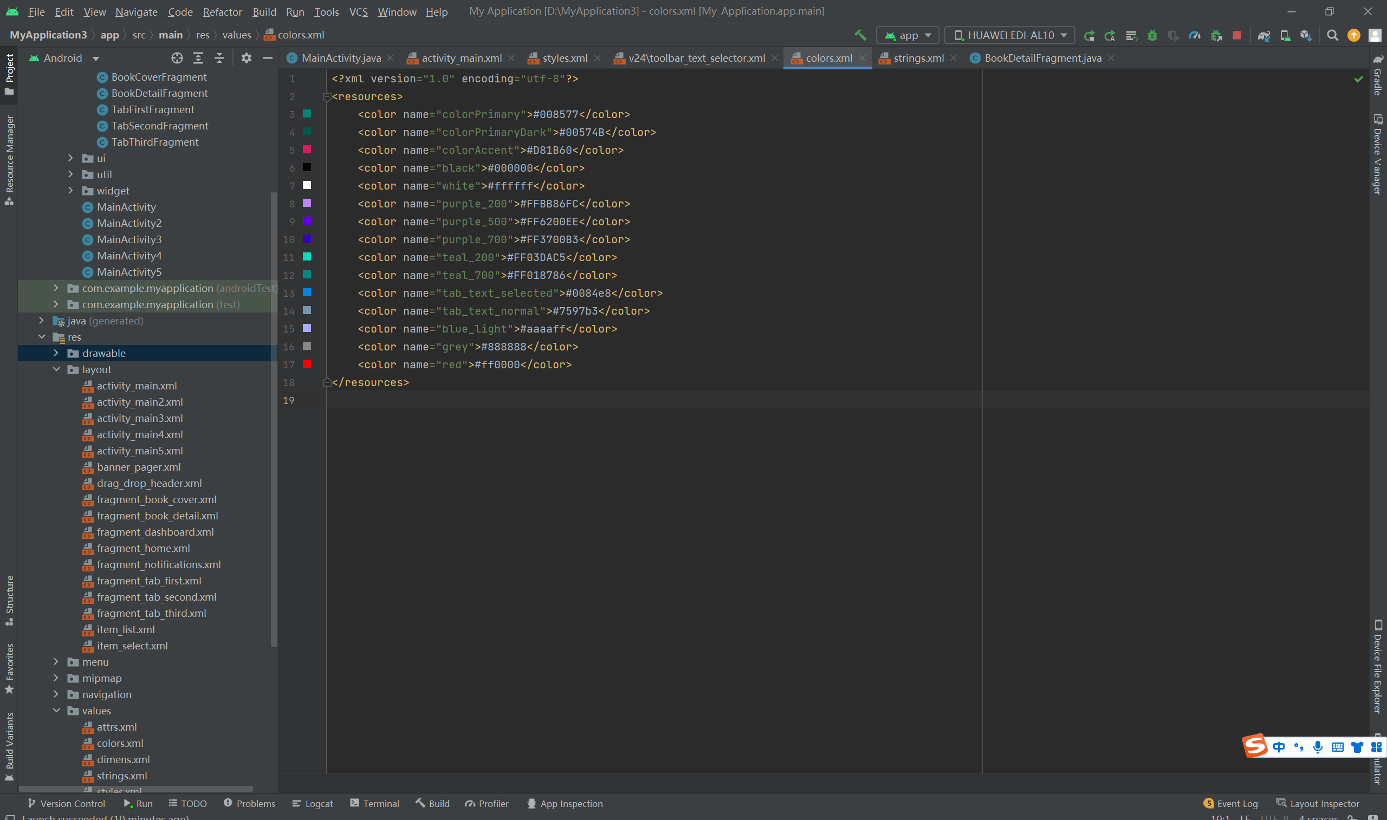
Task: Click the Search Everywhere magnifier icon
Action: pyautogui.click(x=1332, y=35)
